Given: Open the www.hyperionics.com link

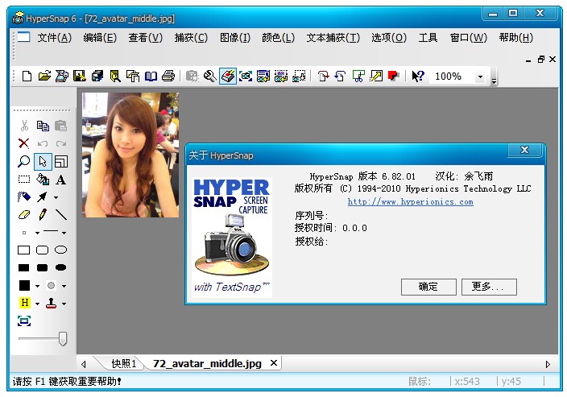Looking at the screenshot, I should tap(410, 201).
